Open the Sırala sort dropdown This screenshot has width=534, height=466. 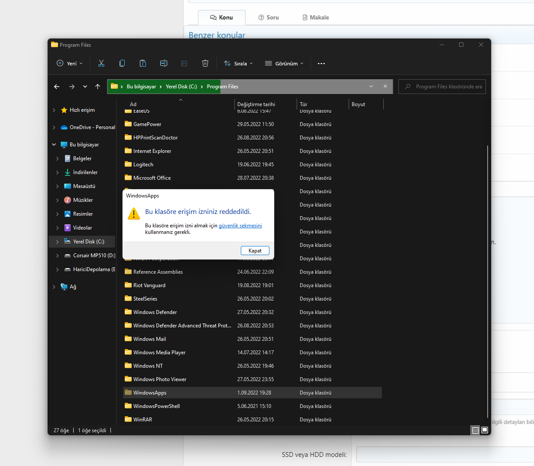tap(238, 63)
